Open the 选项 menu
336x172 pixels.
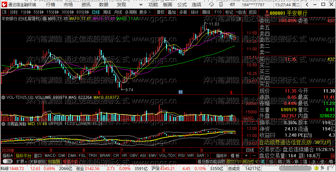pos(197,5)
